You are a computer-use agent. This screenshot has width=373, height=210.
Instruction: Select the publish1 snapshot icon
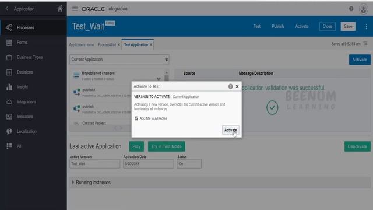point(77,92)
